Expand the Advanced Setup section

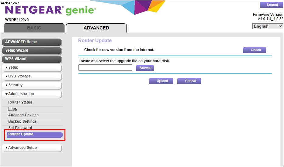point(32,148)
